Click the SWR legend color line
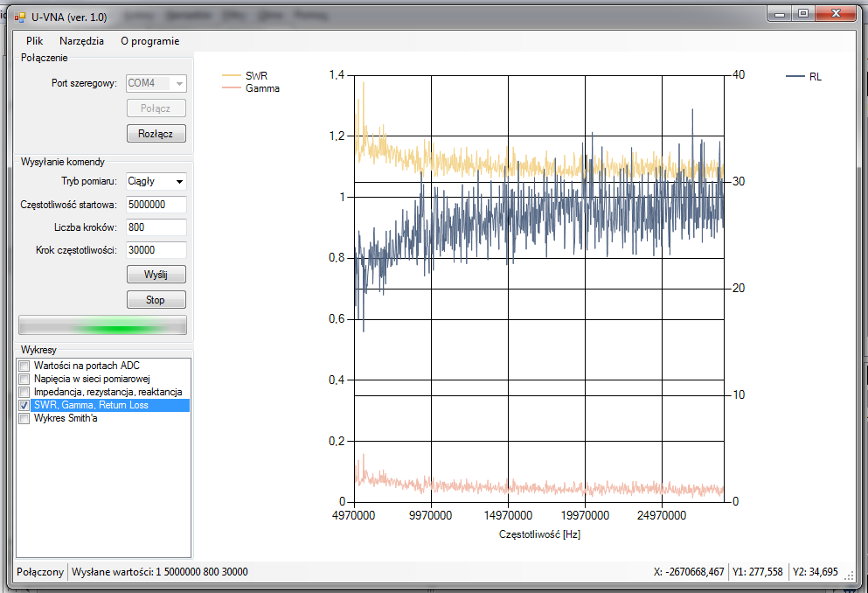This screenshot has width=868, height=593. tap(231, 76)
